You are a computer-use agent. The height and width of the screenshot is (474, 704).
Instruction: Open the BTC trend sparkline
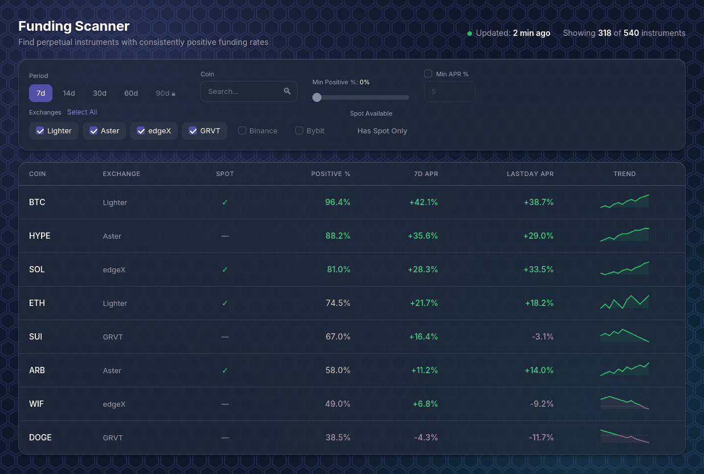[x=625, y=201]
